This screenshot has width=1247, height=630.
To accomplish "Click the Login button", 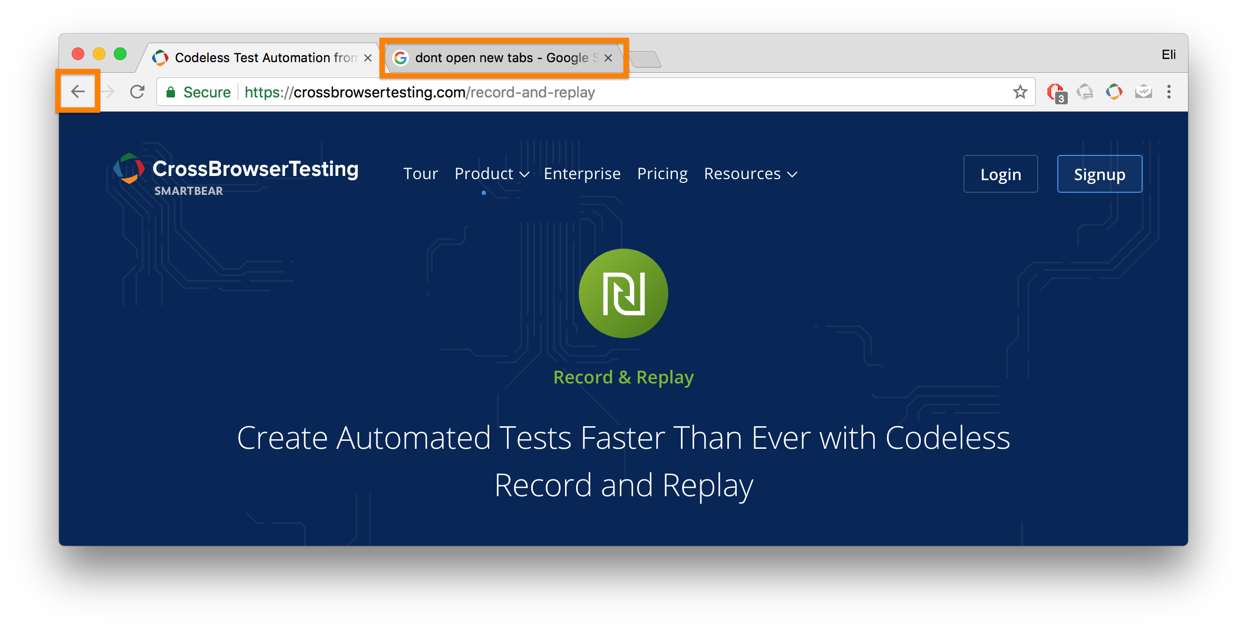I will 1000,174.
